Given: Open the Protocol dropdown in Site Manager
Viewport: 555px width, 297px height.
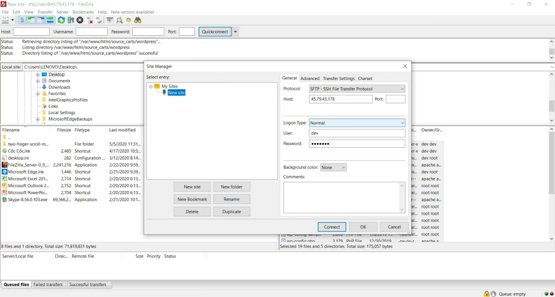Looking at the screenshot, I should (357, 89).
